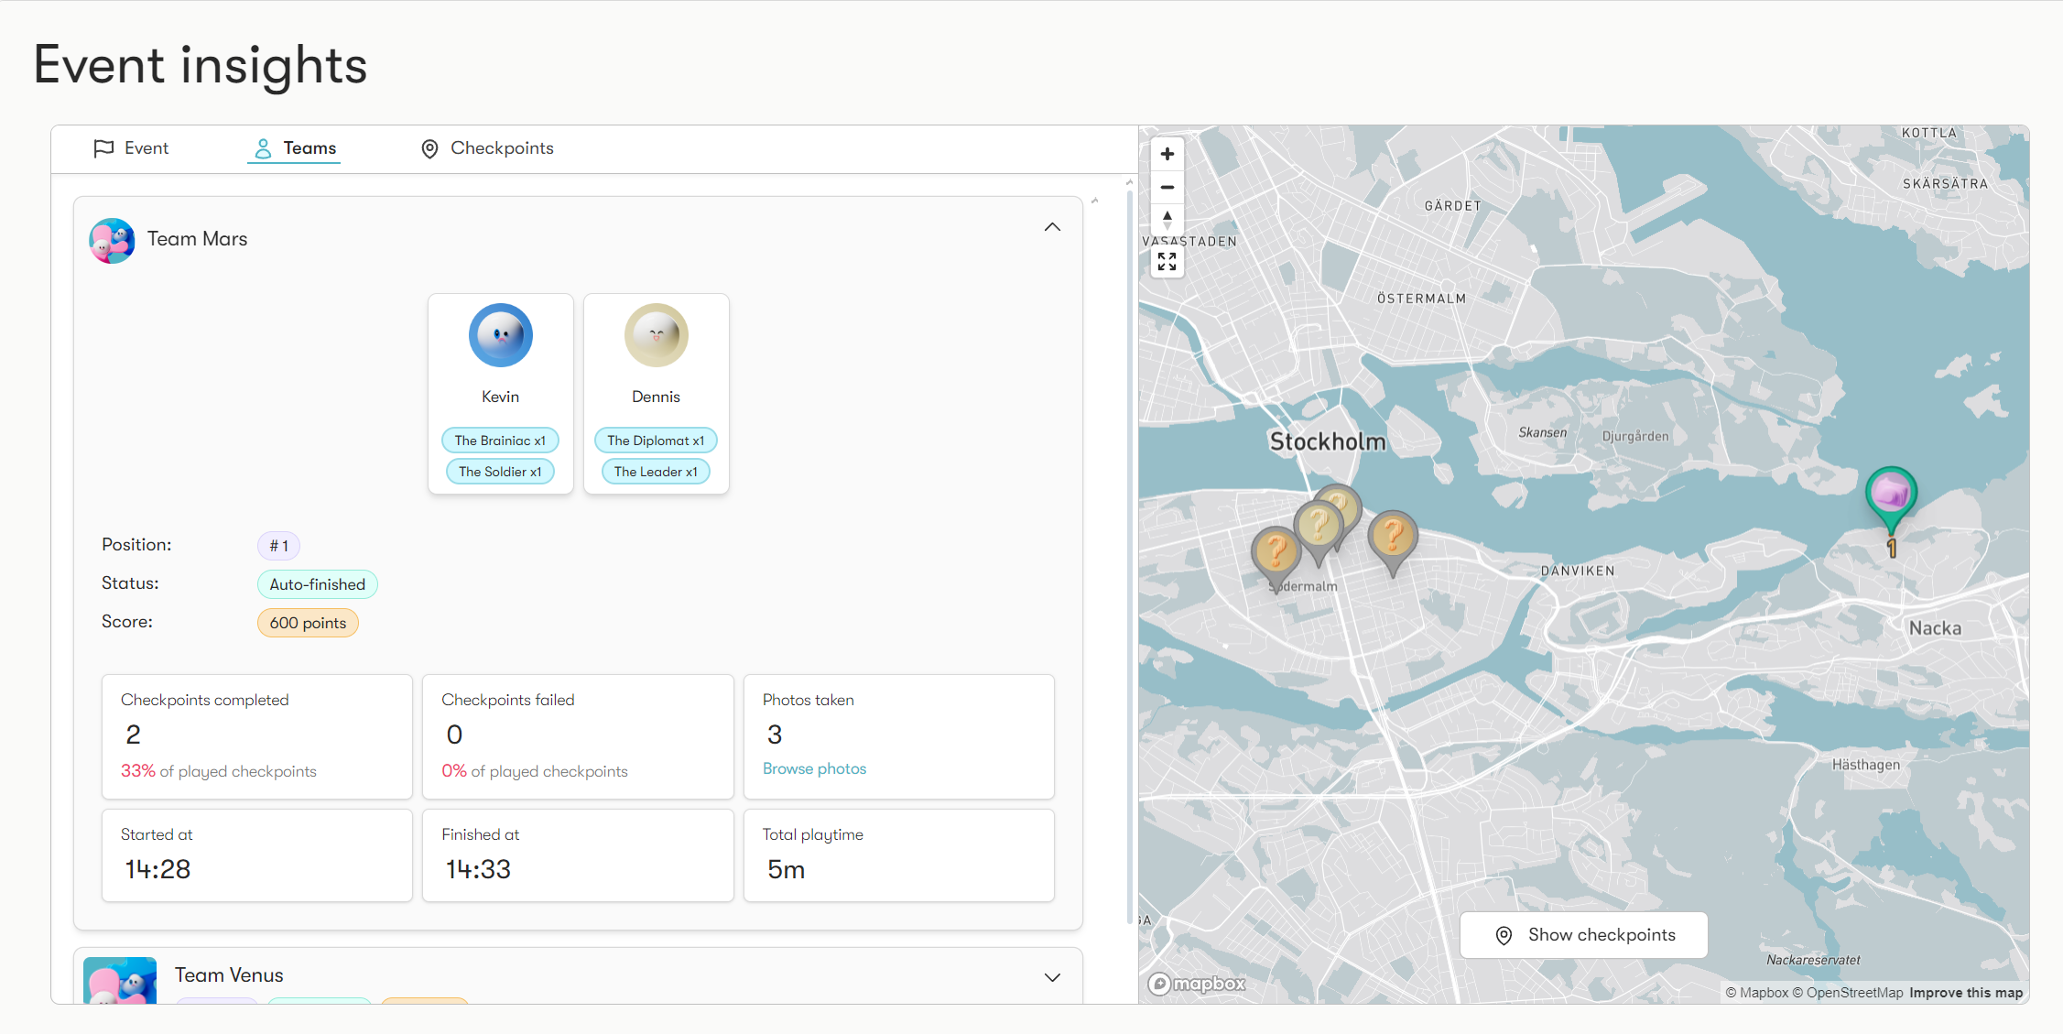
Task: Click the Team Mars avatar icon
Action: tap(113, 240)
